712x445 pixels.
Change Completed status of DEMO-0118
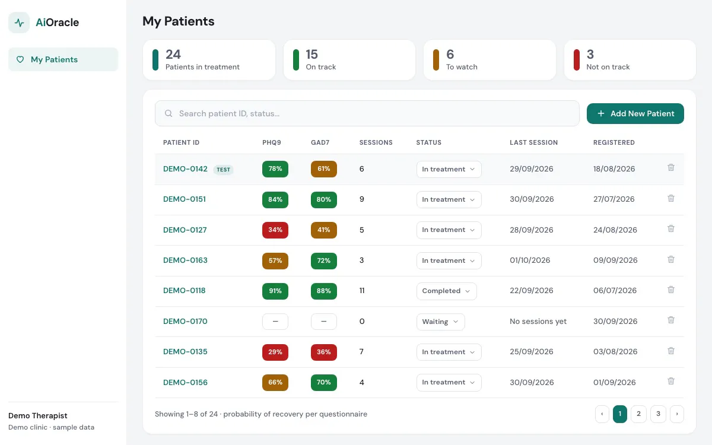click(x=446, y=291)
